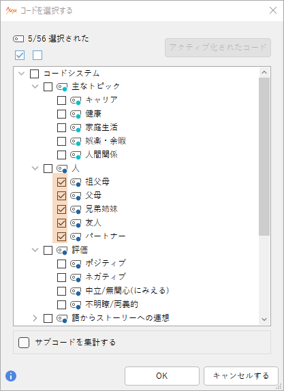Click the code icon beside 健康
284x391 pixels.
pos(76,114)
